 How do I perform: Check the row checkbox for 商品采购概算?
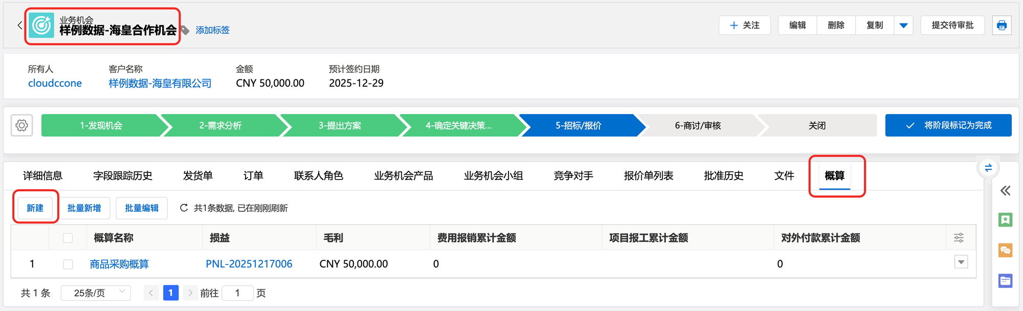68,264
